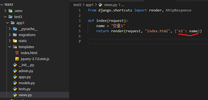Click the test3 breadcrumb segment
Screen dimensions: 208x100
(x=77, y=5)
